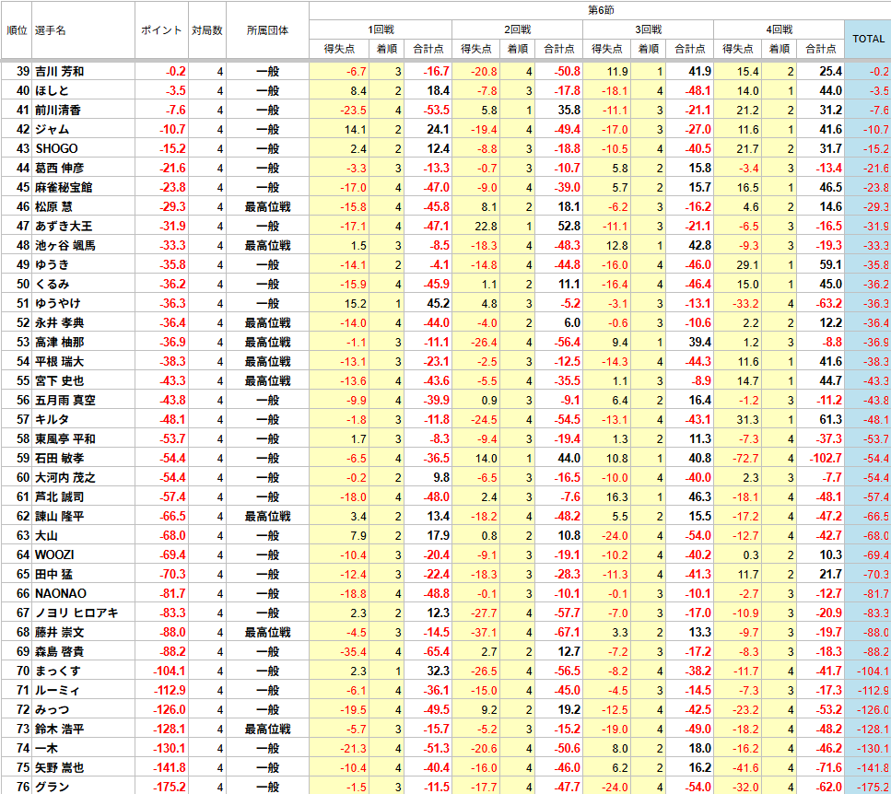
Task: Click ゆうやけ's 1回戦 total 45.2
Action: [438, 303]
